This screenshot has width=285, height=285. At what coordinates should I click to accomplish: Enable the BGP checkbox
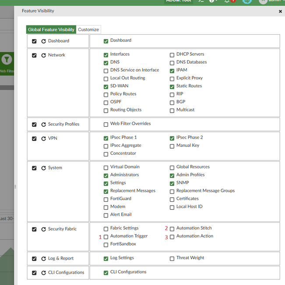[x=172, y=102]
